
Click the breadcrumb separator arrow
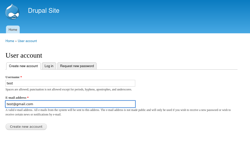[x=16, y=41]
